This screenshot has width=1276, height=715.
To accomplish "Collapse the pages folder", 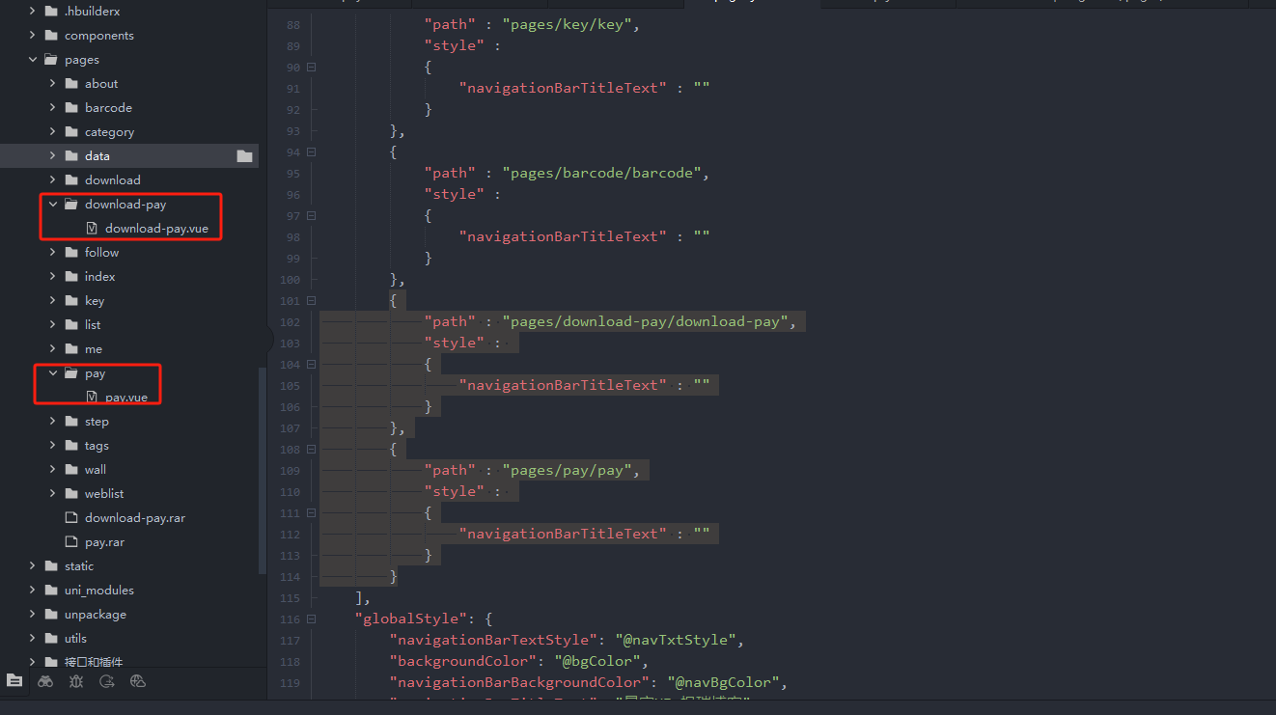I will tap(33, 60).
